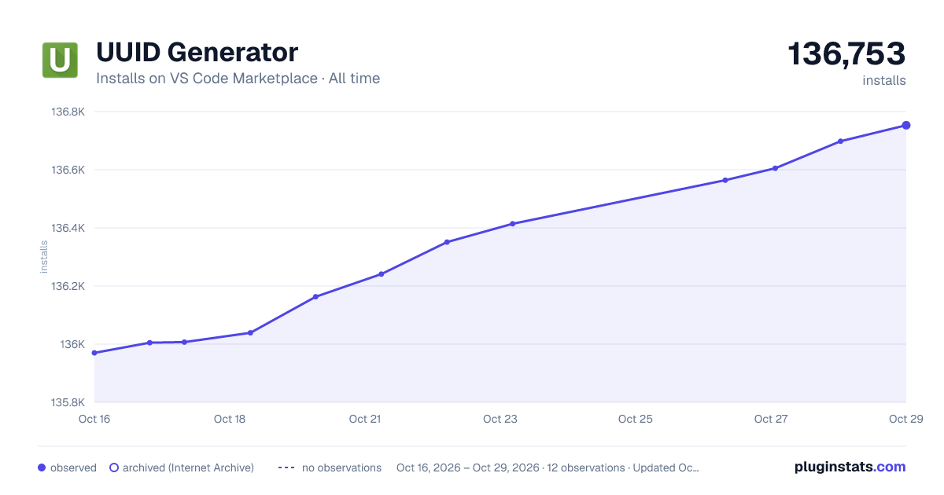The width and height of the screenshot is (944, 495).
Task: Click the data point between Oct 21 and Oct 23
Action: point(447,242)
